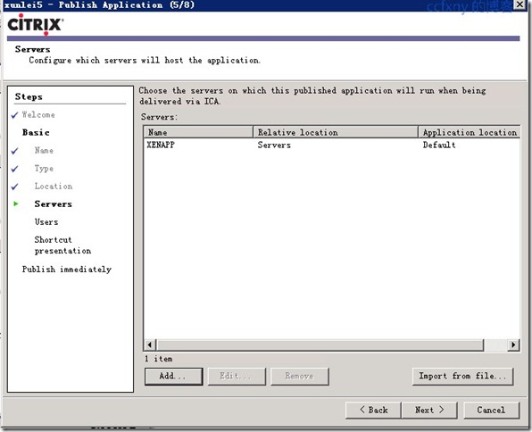Select the Welcome step
The height and width of the screenshot is (432, 532).
pos(38,115)
